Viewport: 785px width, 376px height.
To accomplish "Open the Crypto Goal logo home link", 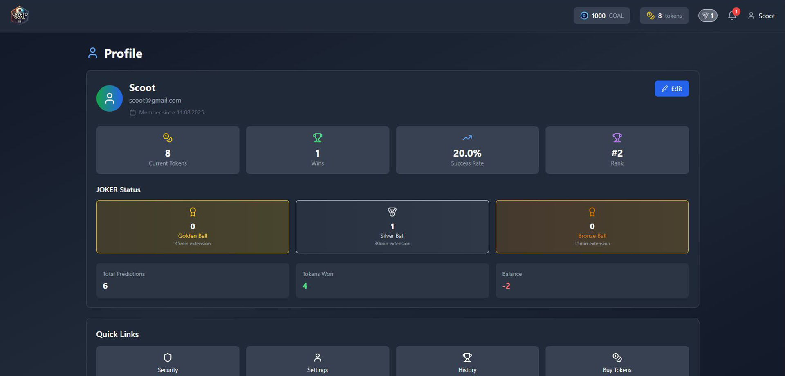I will [x=19, y=16].
